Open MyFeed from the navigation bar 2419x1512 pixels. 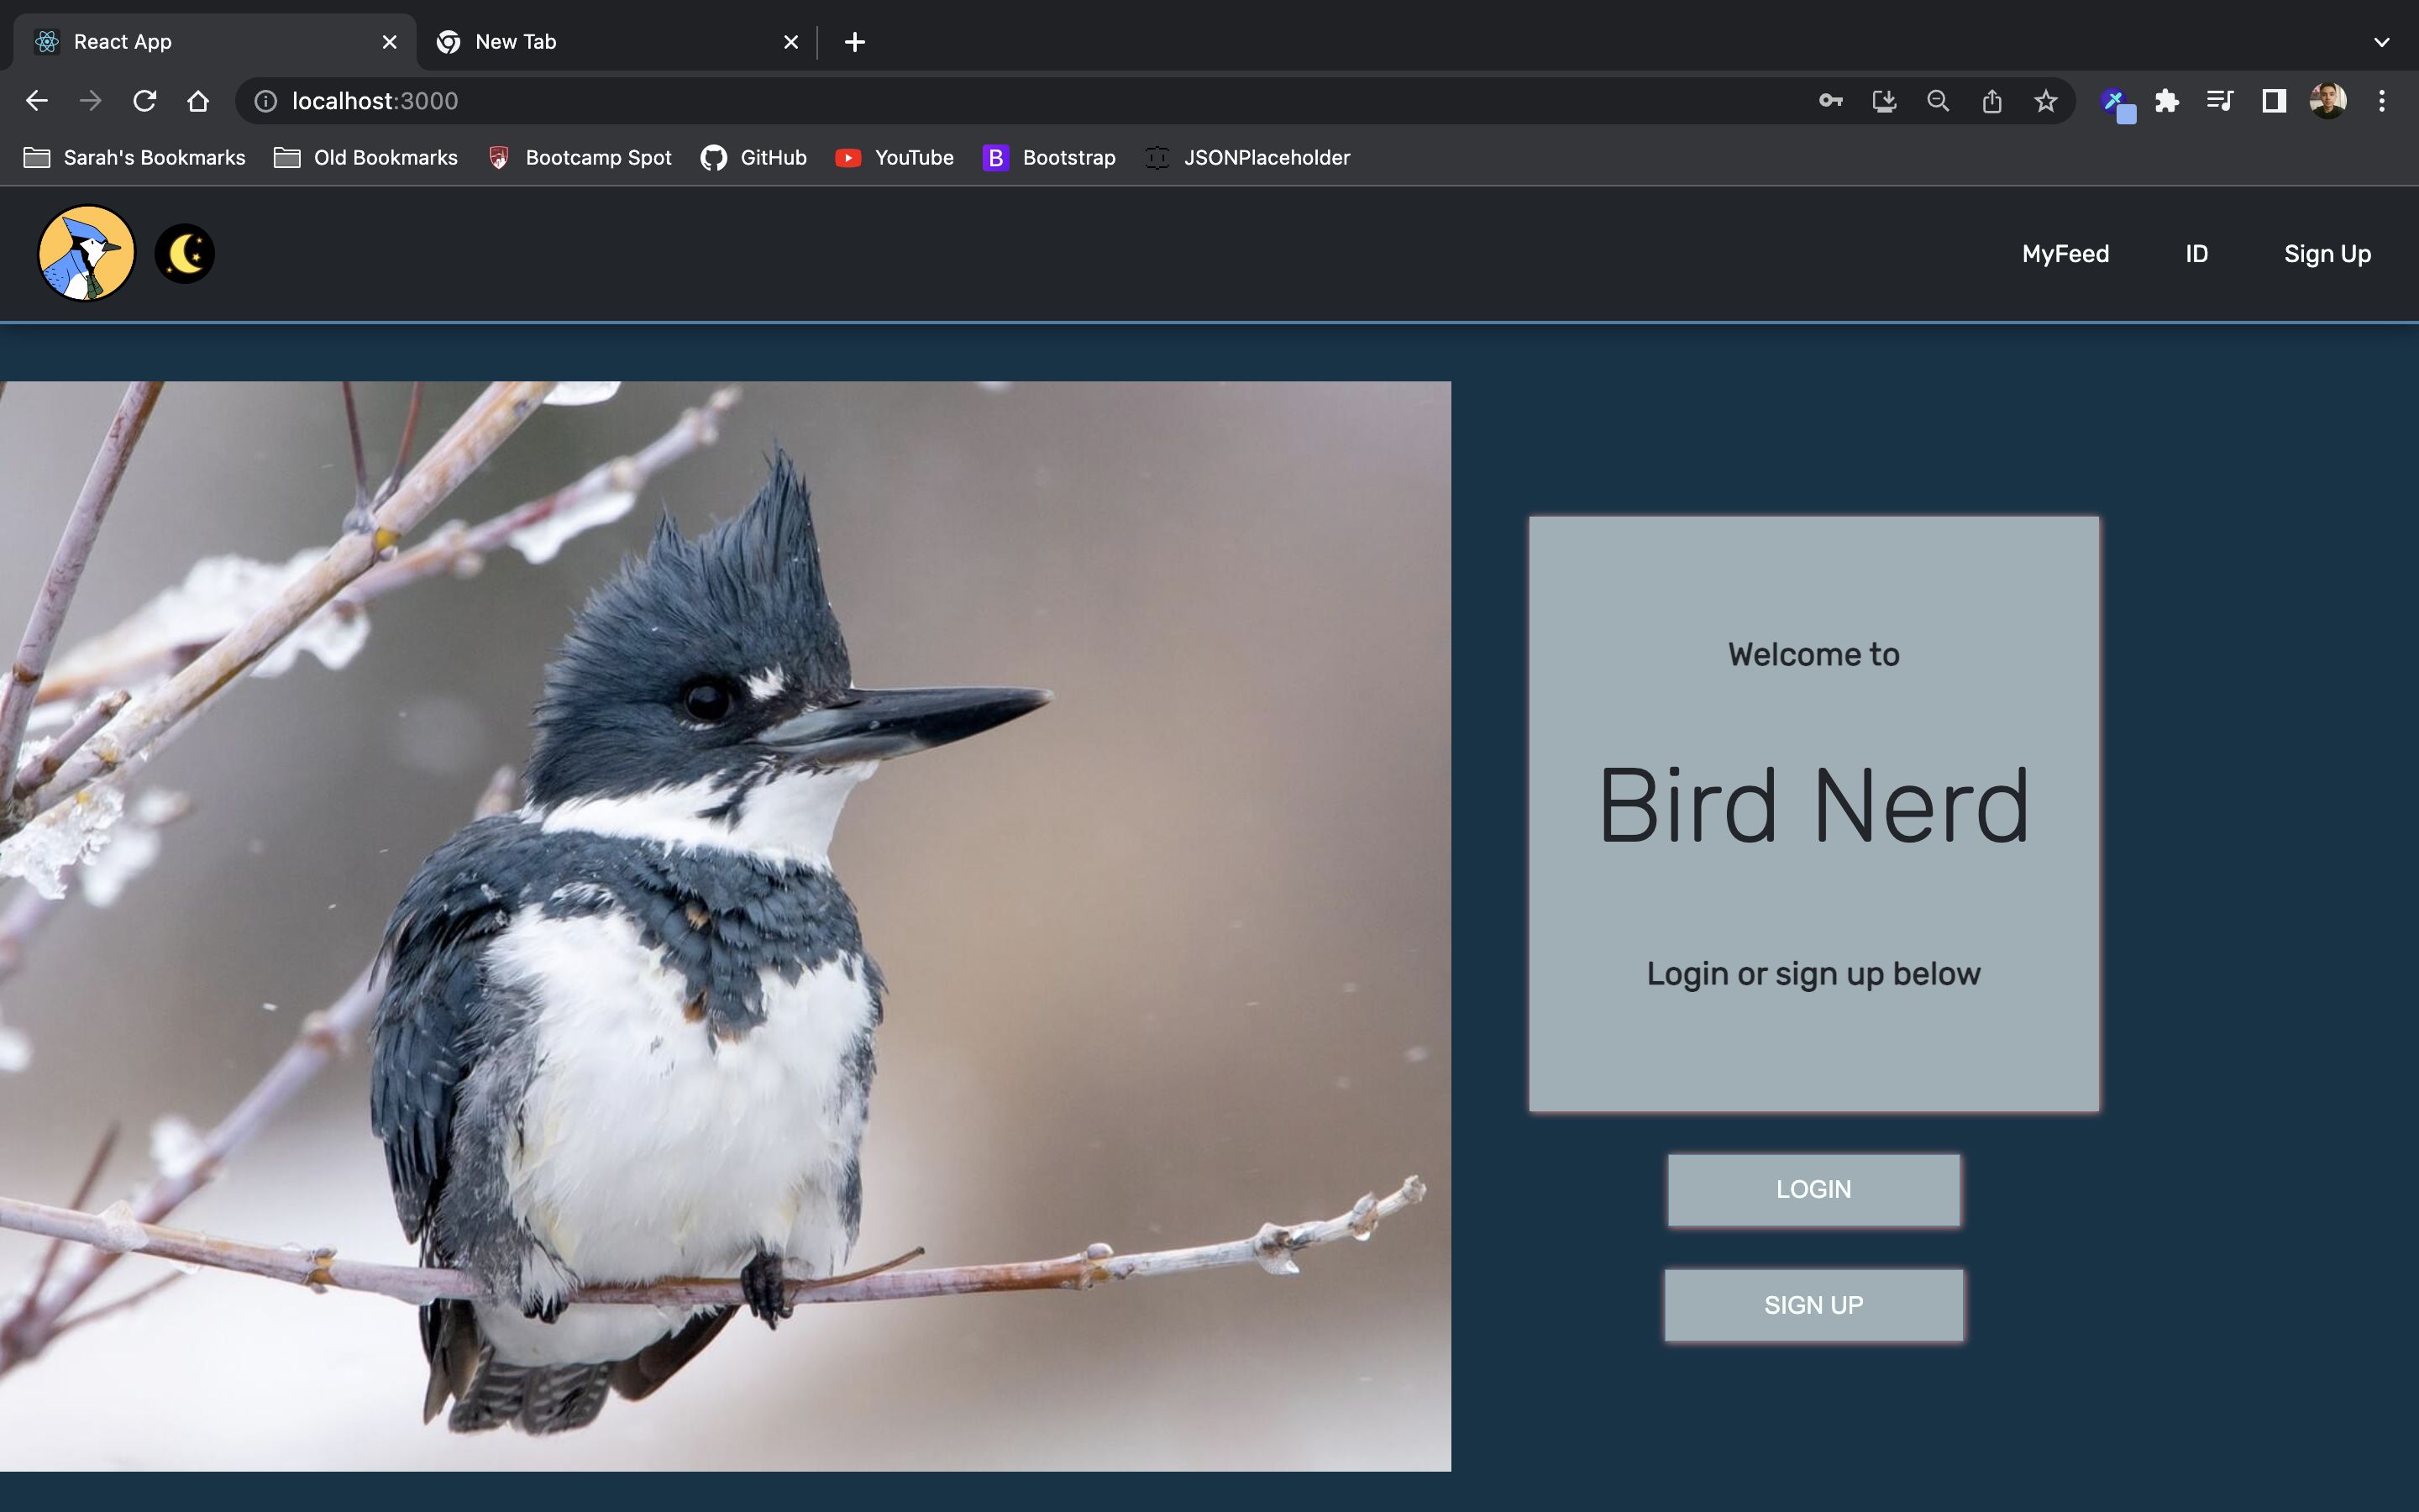[2065, 254]
